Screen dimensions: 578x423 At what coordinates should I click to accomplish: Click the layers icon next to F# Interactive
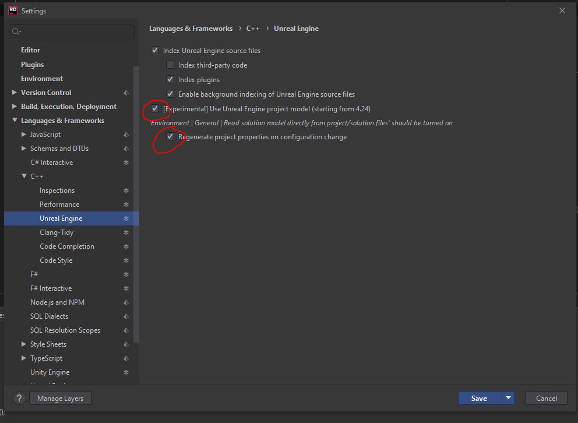pos(126,288)
